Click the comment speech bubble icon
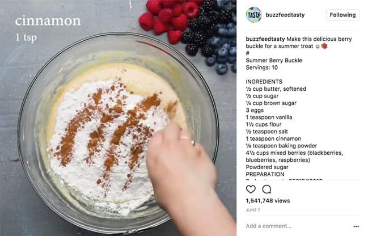Image resolution: width=368 pixels, height=236 pixels. coord(267,189)
